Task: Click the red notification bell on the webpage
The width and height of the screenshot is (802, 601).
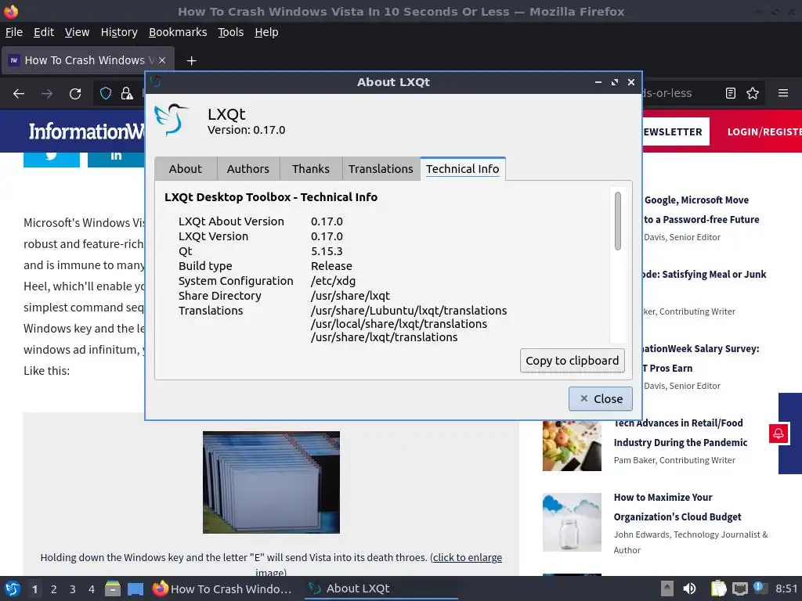Action: pos(779,434)
